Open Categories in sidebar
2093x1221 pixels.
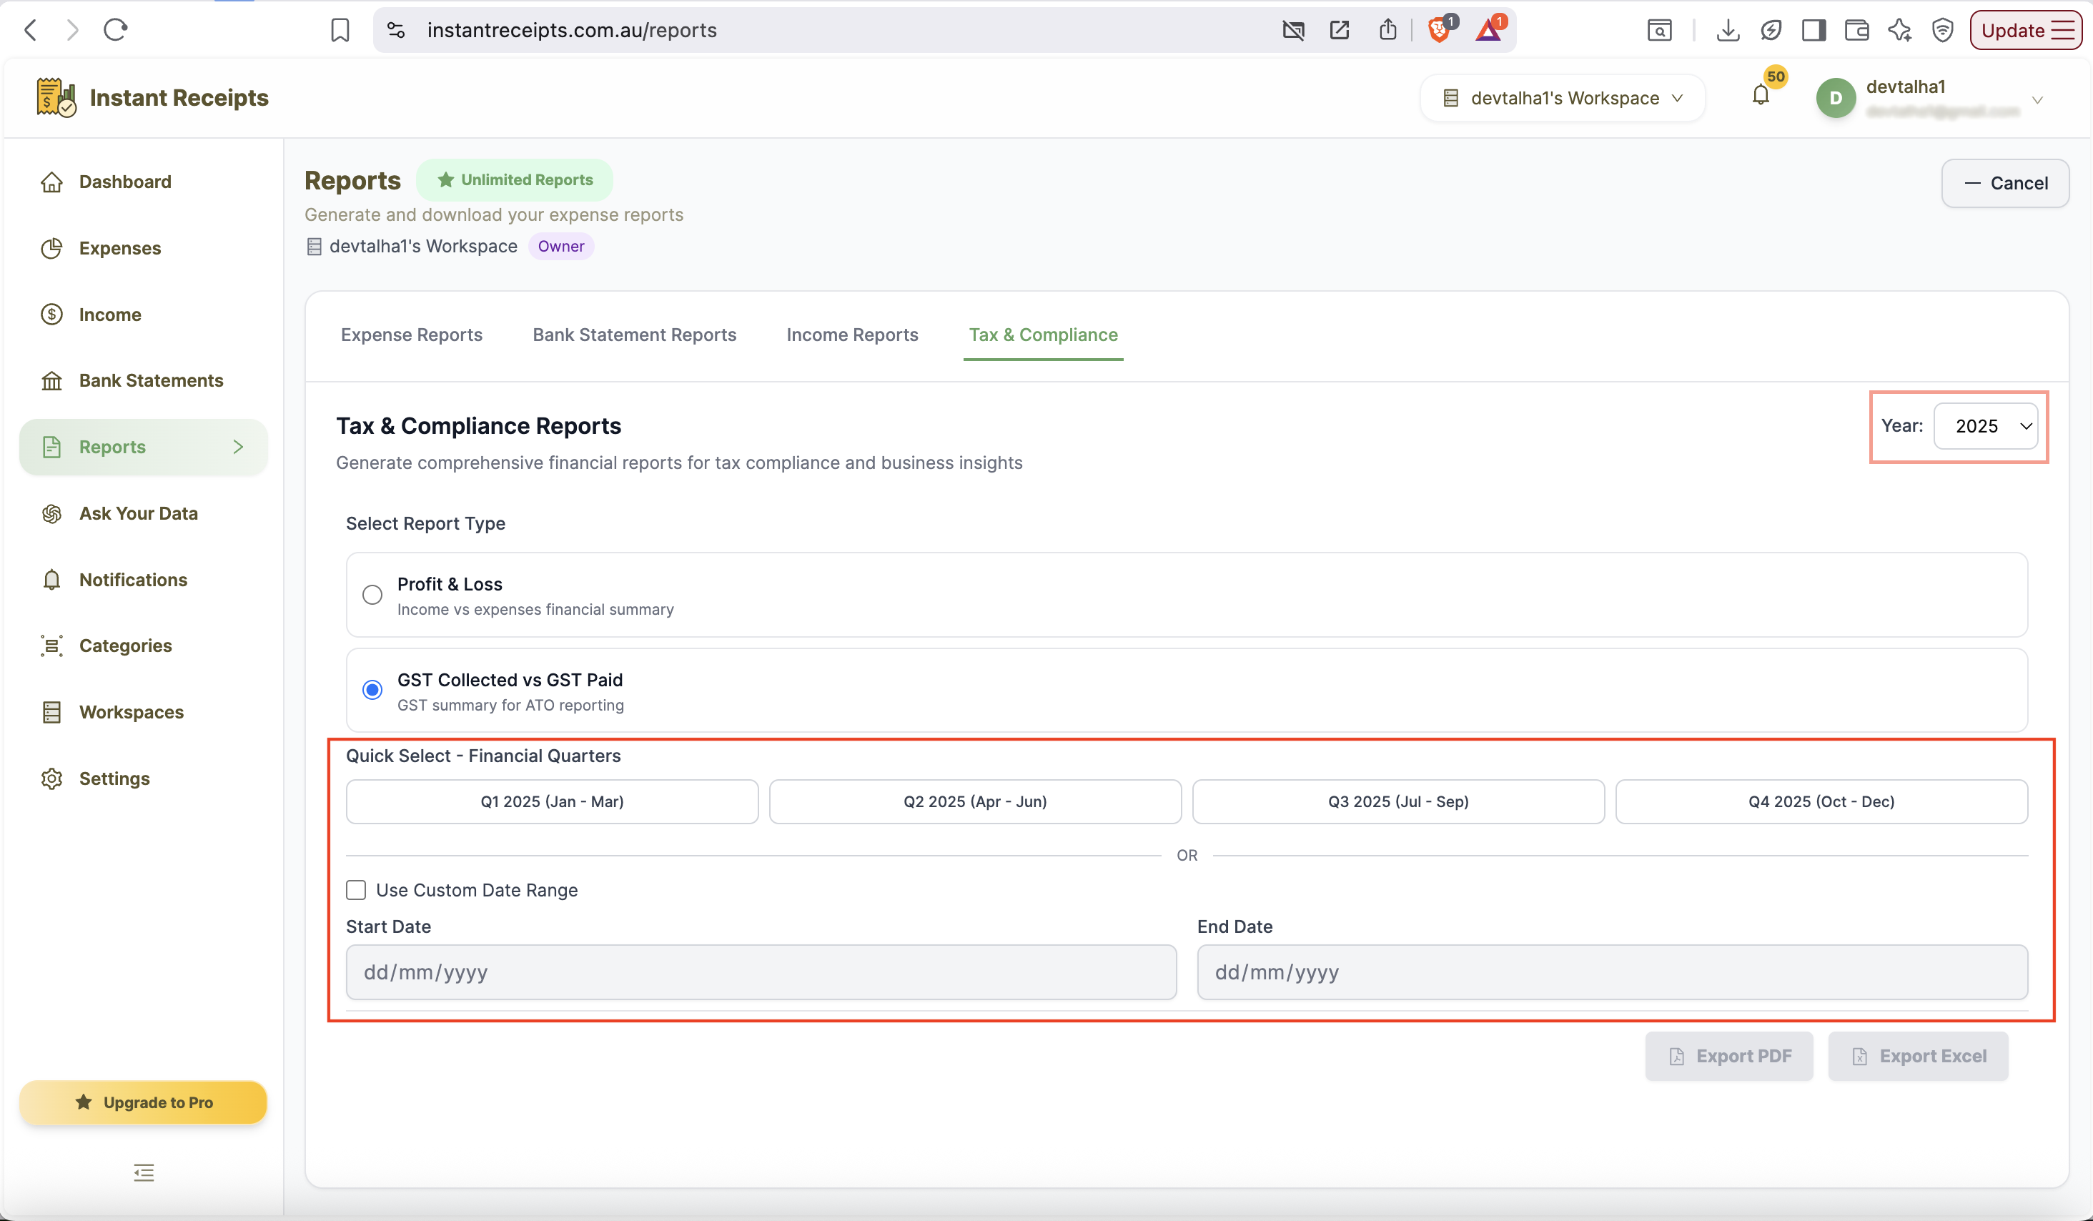tap(143, 646)
